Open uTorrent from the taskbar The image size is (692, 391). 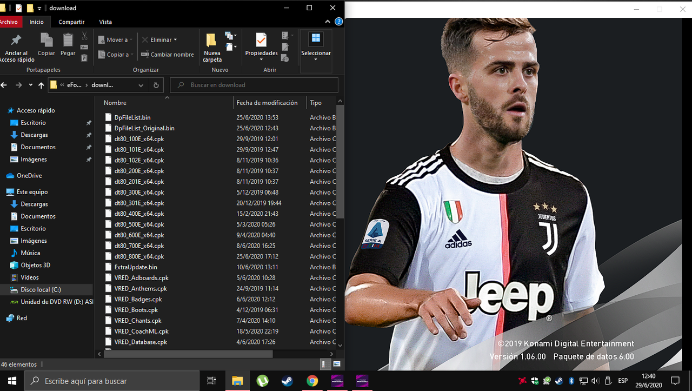click(x=262, y=381)
